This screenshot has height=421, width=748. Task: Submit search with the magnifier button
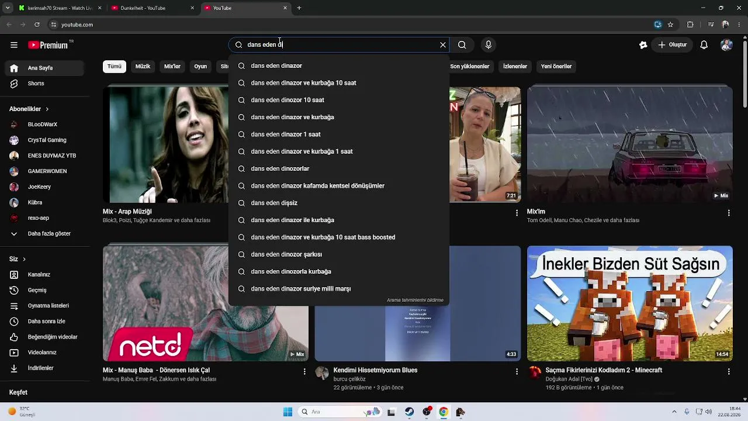[x=462, y=45]
